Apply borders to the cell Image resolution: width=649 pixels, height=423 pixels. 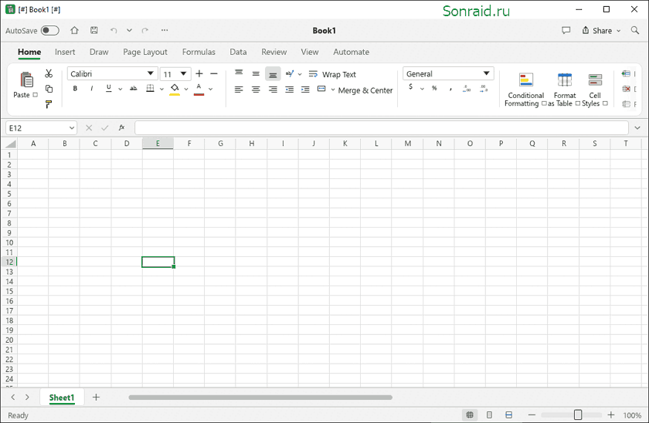[150, 89]
